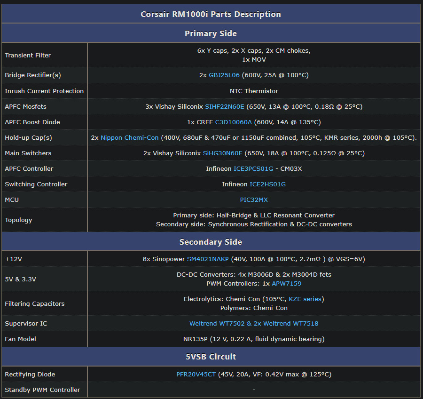Screen dimensions: 423x399
Task: Click the 'APFC Mosfets' row label
Action: [x=26, y=107]
